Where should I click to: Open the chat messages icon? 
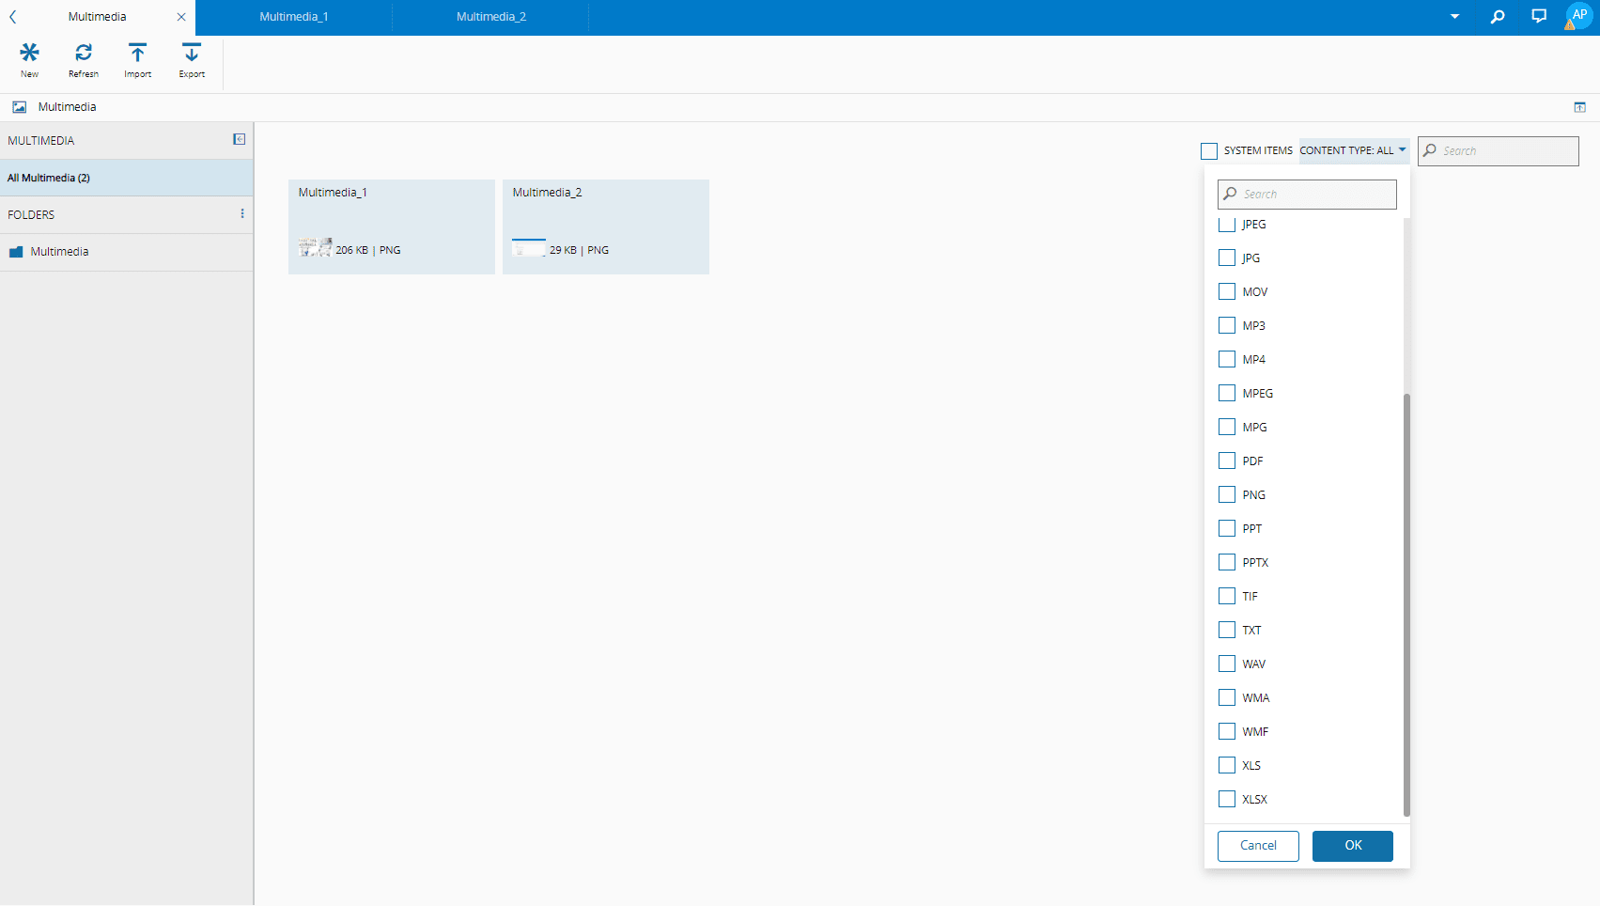click(1539, 17)
